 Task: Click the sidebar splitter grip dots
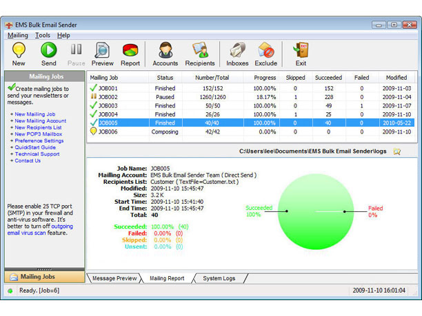pos(44,269)
